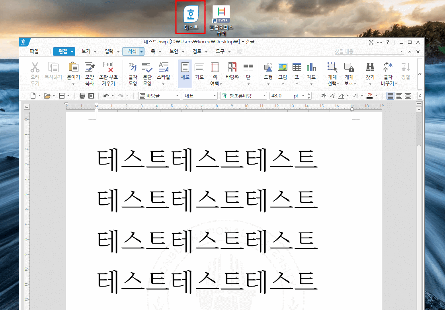Viewport: 445px width, 310px height.
Task: Select Portrait (세로) page orientation
Action: point(185,74)
